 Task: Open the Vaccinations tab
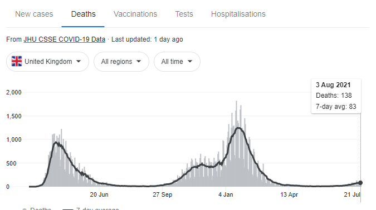(135, 14)
